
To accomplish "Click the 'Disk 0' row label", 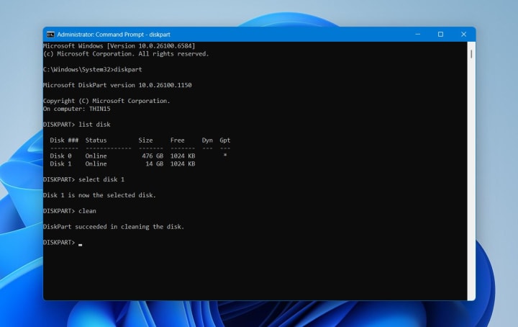I will (60, 156).
